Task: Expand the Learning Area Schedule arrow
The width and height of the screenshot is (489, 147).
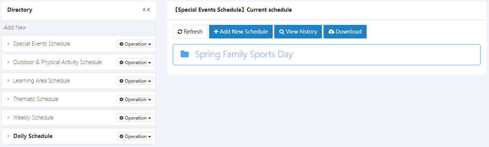Action: click(x=8, y=81)
